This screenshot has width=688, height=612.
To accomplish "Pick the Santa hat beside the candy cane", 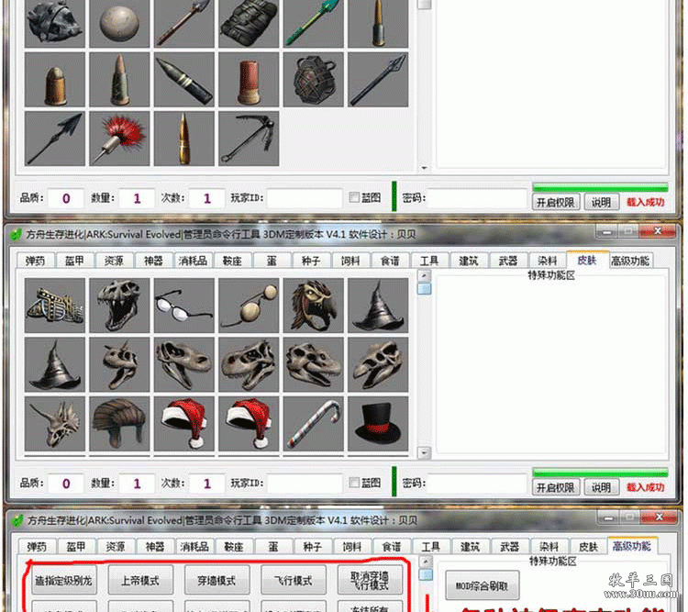I will (249, 424).
